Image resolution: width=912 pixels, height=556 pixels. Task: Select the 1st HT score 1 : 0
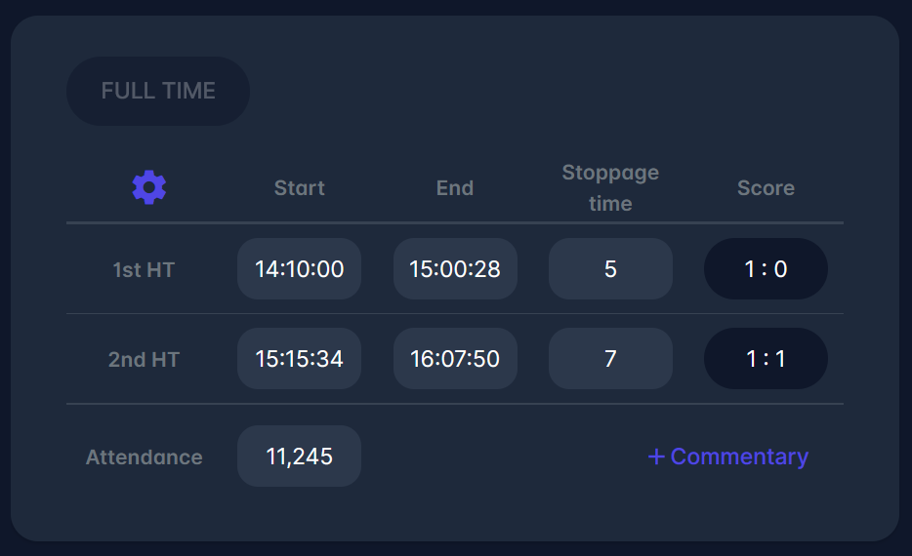[766, 269]
